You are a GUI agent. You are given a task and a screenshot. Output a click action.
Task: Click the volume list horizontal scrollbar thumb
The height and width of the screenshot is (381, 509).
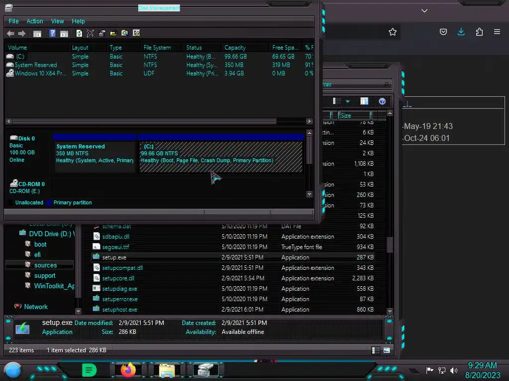[144, 121]
